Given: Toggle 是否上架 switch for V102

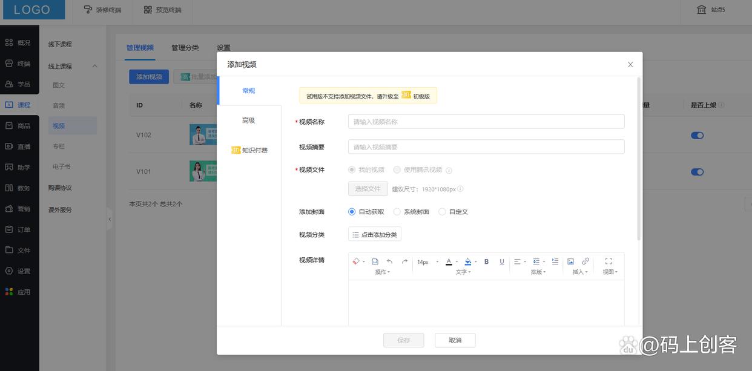Looking at the screenshot, I should coord(698,136).
